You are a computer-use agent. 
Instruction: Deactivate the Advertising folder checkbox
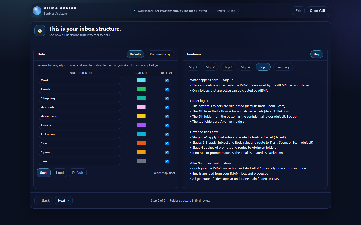pos(167,116)
